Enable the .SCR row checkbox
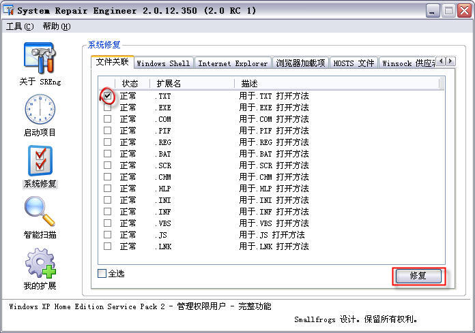Image resolution: width=475 pixels, height=333 pixels. coord(107,165)
